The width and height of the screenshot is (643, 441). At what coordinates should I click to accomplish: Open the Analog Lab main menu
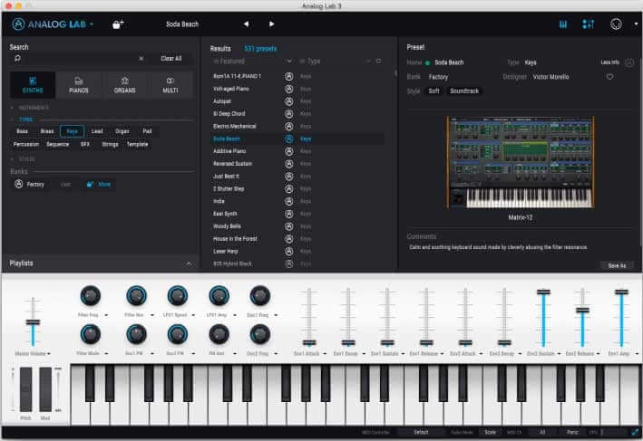pos(53,24)
